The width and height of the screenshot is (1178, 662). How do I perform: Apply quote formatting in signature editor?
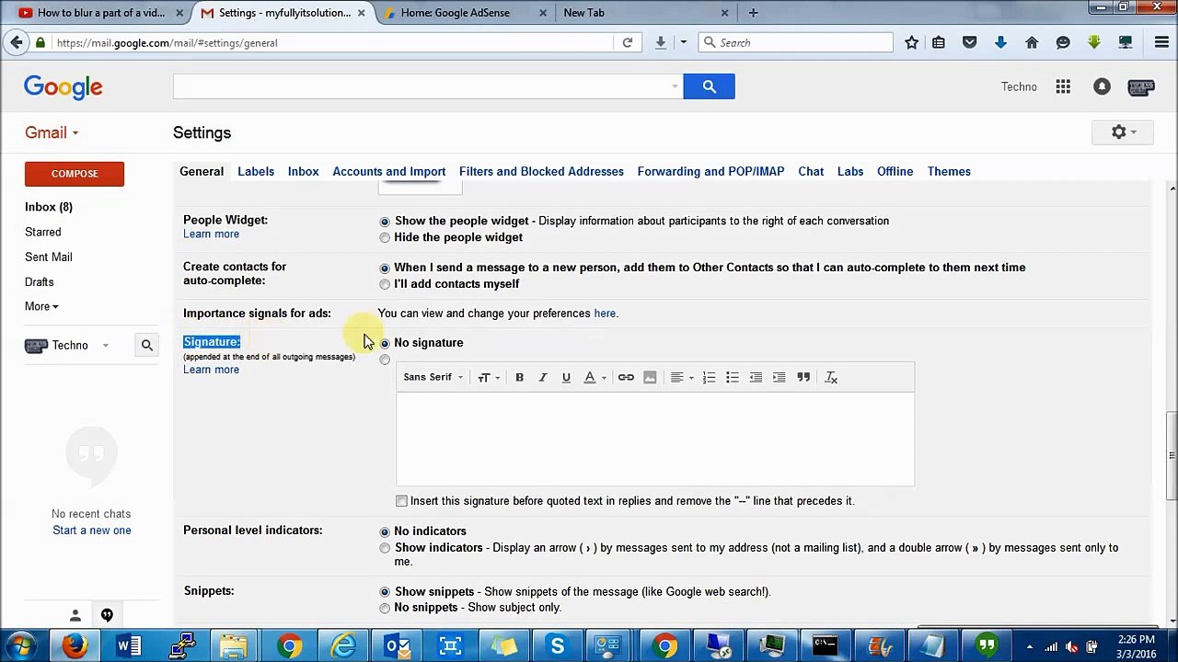tap(803, 377)
